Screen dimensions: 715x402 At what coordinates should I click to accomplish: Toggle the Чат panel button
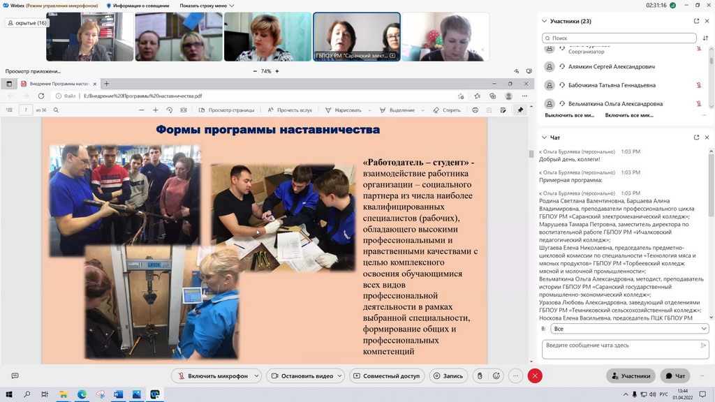pyautogui.click(x=675, y=375)
